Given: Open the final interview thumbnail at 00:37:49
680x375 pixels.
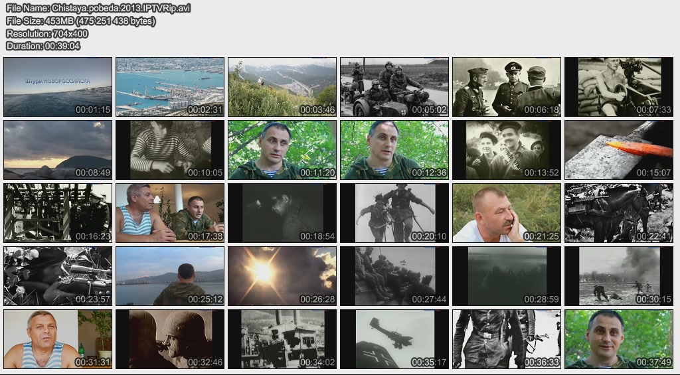Looking at the screenshot, I should (619, 339).
